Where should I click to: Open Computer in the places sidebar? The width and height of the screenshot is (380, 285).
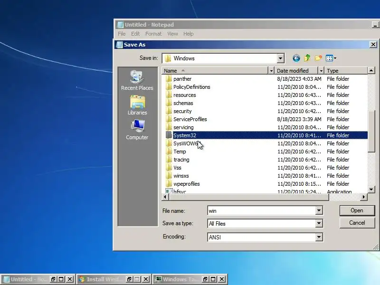[137, 130]
